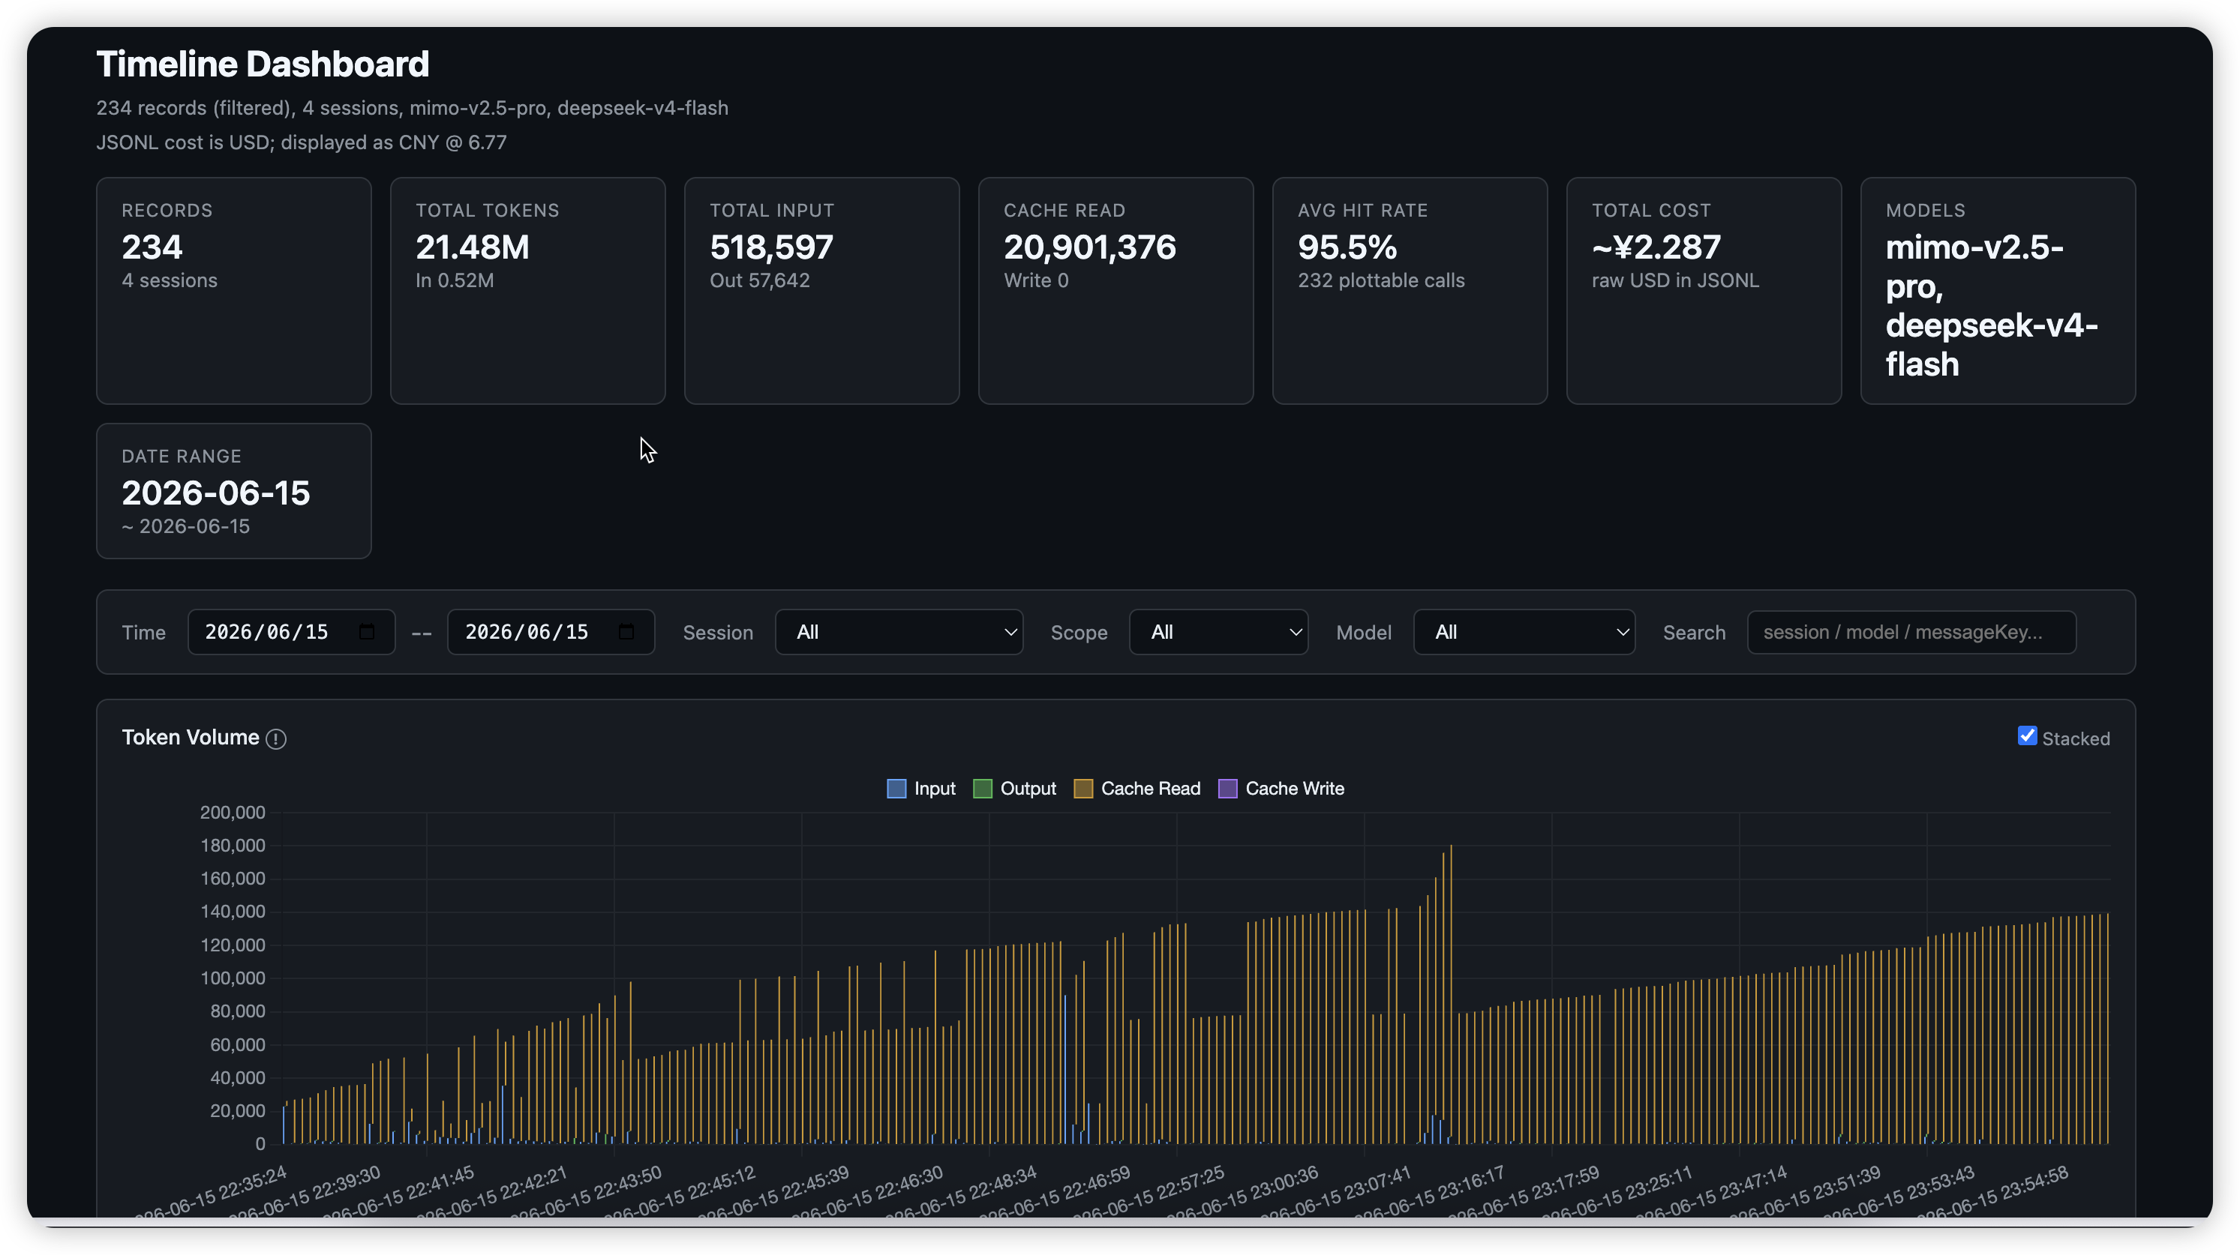Click the 200,000 y-axis label
Viewport: 2240px width, 1255px height.
click(232, 813)
